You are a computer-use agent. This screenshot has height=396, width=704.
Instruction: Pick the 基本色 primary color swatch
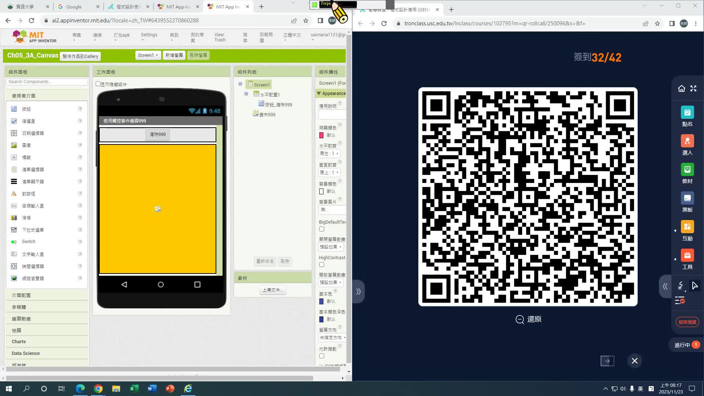tap(321, 301)
